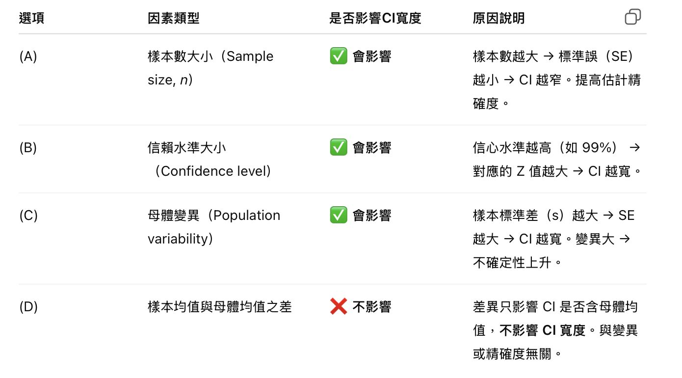Click the 選項 column header
Screen dimensions: 682x378
click(x=31, y=18)
